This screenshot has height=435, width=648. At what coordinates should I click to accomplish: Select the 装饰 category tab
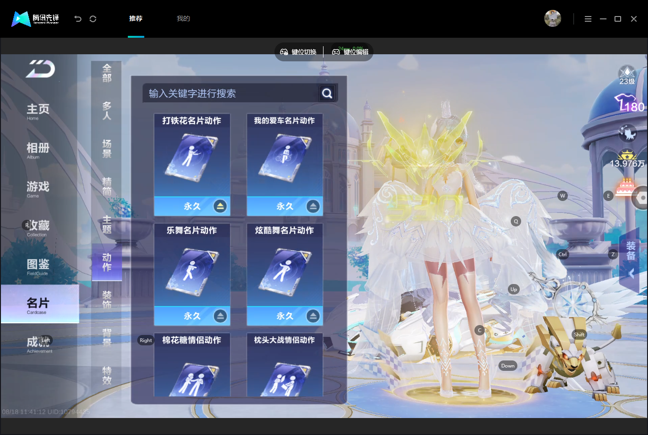pos(107,300)
